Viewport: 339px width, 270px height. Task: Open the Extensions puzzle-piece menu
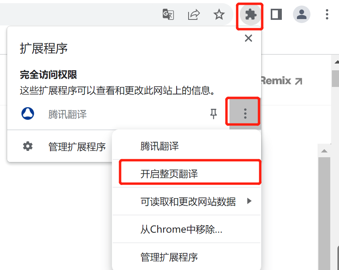click(250, 15)
